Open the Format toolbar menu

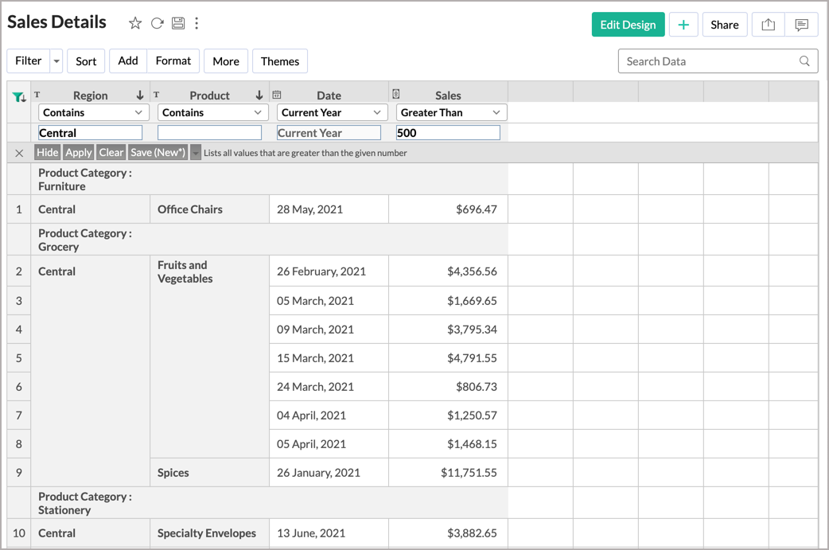click(173, 60)
